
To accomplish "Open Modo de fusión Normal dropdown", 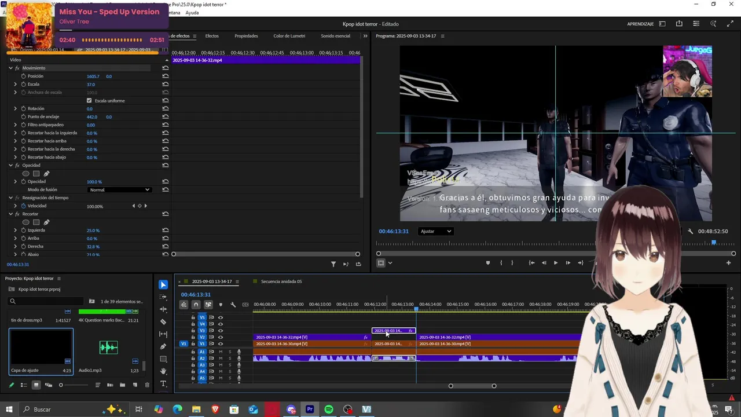I will click(x=119, y=189).
